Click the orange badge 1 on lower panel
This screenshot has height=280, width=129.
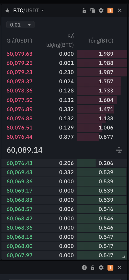coord(110,267)
